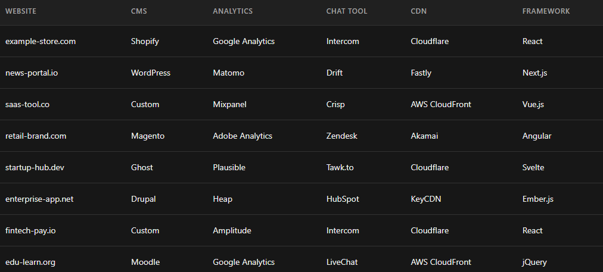
Task: Select the edu-learn.org website entry
Action: 30,262
